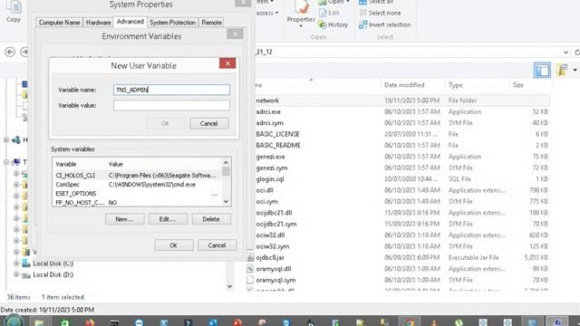The width and height of the screenshot is (580, 326).
Task: Click the Variable name input field
Action: (171, 90)
